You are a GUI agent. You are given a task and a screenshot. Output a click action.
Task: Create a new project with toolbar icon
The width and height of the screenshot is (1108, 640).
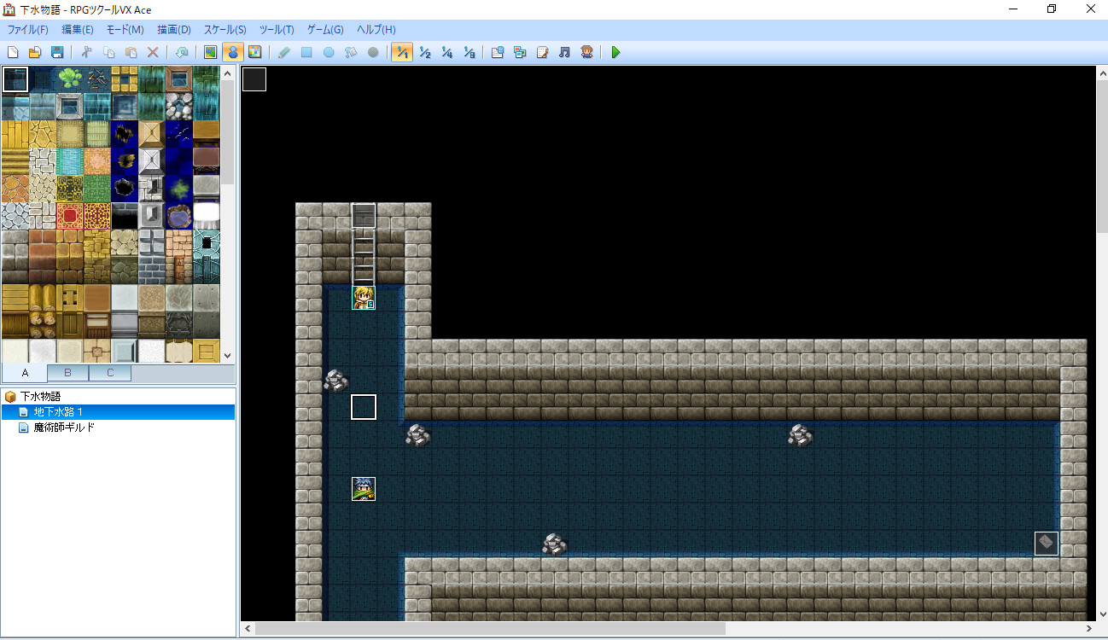[x=13, y=53]
